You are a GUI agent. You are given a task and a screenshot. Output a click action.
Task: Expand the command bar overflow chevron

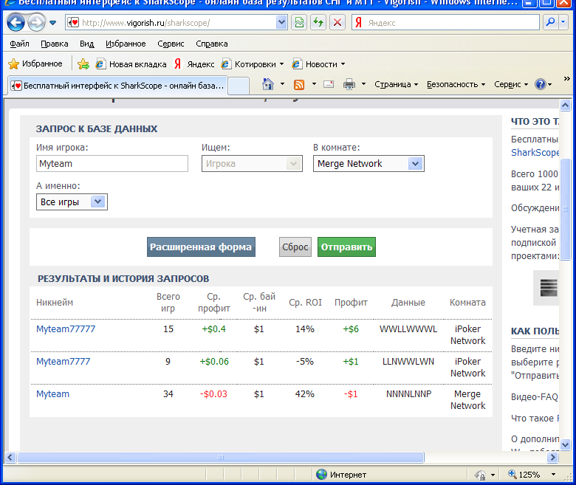click(567, 78)
